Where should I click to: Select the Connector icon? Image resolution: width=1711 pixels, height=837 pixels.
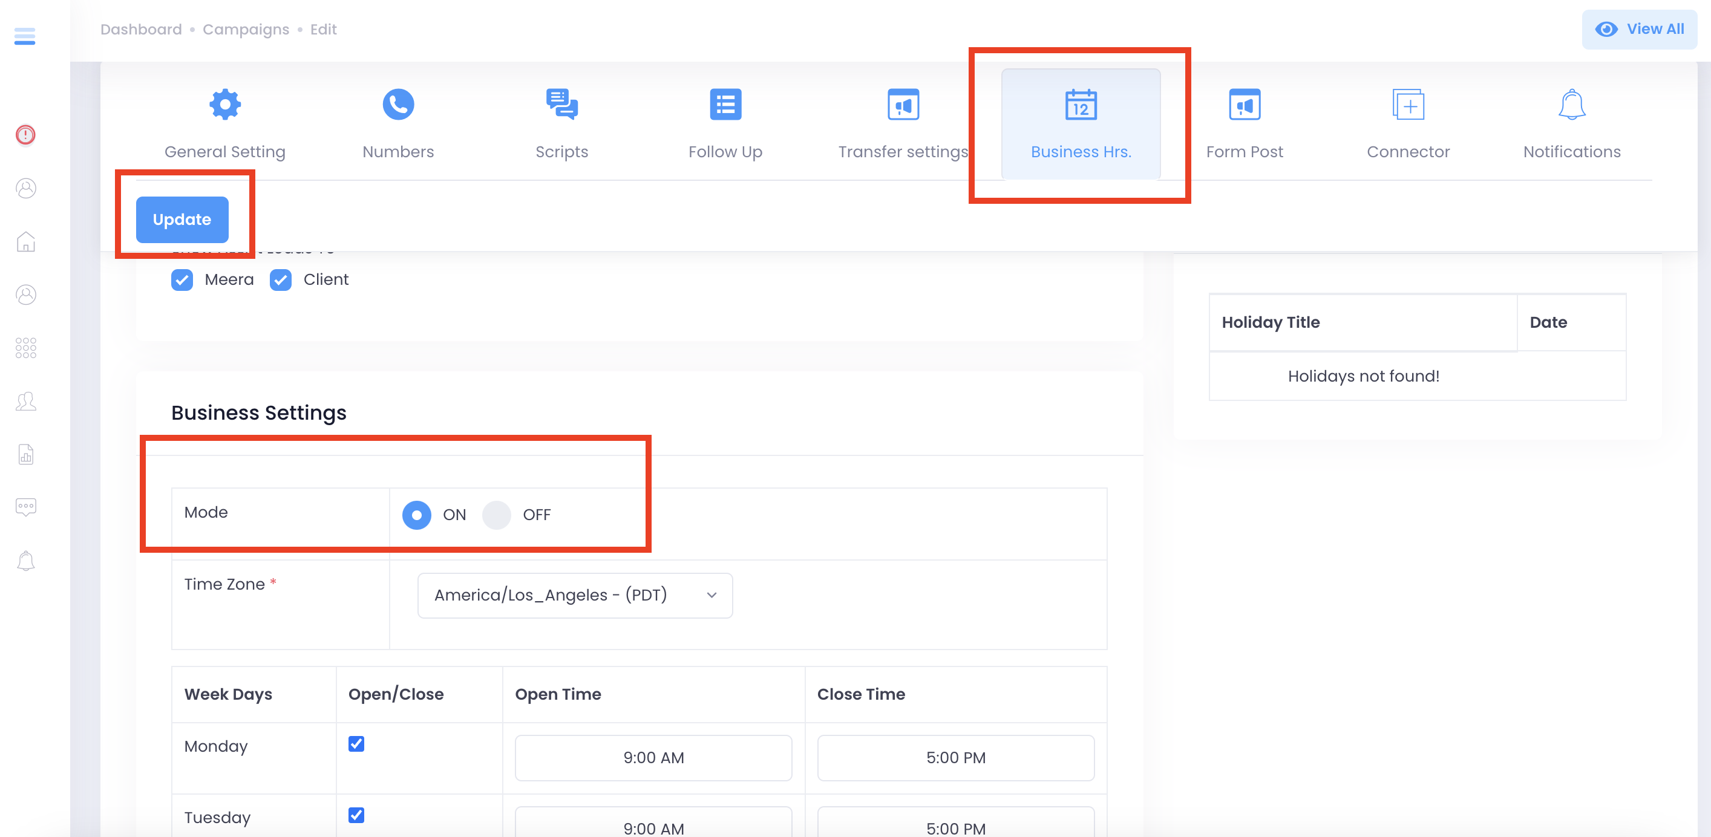(x=1407, y=104)
